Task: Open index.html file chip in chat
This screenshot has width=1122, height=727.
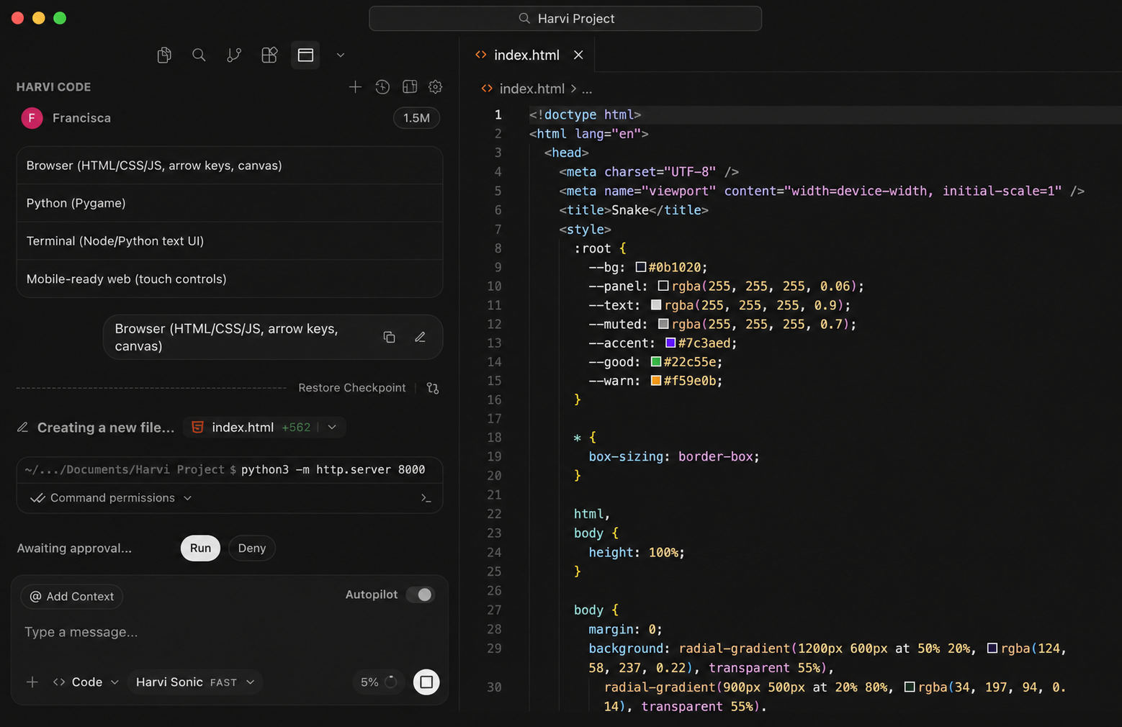Action: point(243,428)
